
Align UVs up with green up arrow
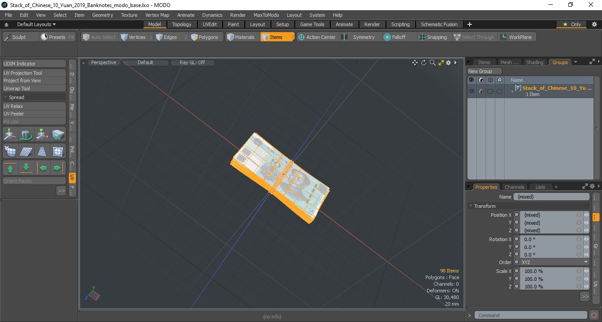(x=11, y=168)
